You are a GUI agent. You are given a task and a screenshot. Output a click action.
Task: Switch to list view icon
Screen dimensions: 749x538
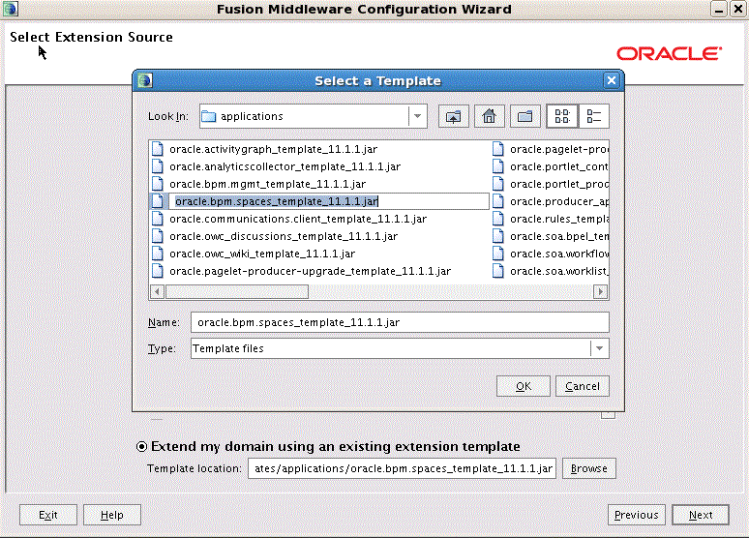[x=562, y=116]
